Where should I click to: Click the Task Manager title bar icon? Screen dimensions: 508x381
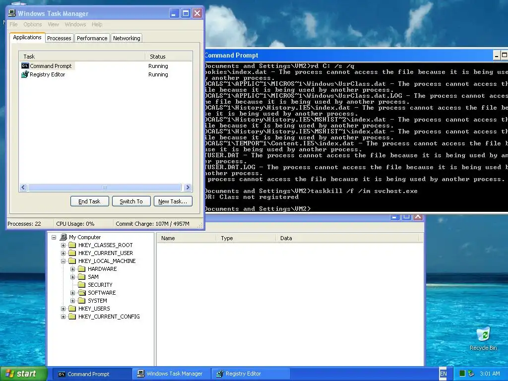12,13
